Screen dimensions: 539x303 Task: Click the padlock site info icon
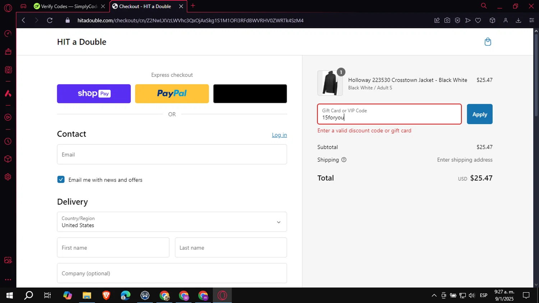(x=68, y=20)
